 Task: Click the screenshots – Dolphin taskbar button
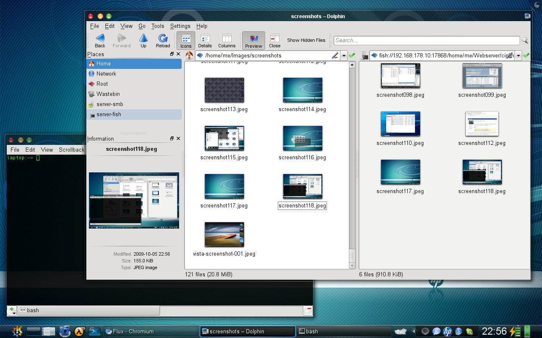point(247,331)
